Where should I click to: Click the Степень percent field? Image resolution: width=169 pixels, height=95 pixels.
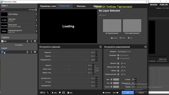coord(133,79)
